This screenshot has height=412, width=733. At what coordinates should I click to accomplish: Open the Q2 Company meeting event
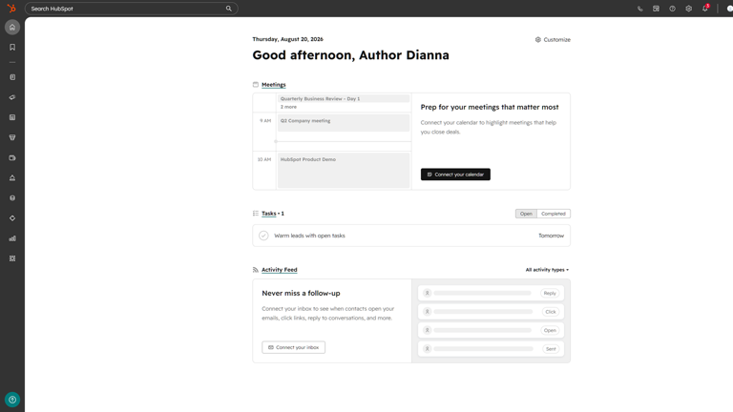[x=344, y=123]
